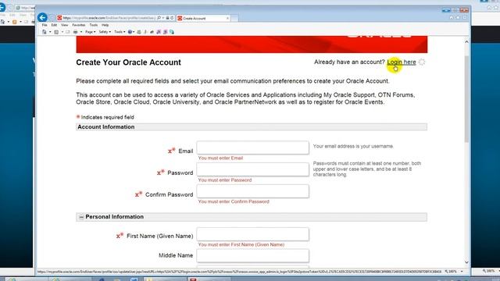Screen dimensions: 500x281
Task: Refresh the page using the address bar button
Action: 172,18
